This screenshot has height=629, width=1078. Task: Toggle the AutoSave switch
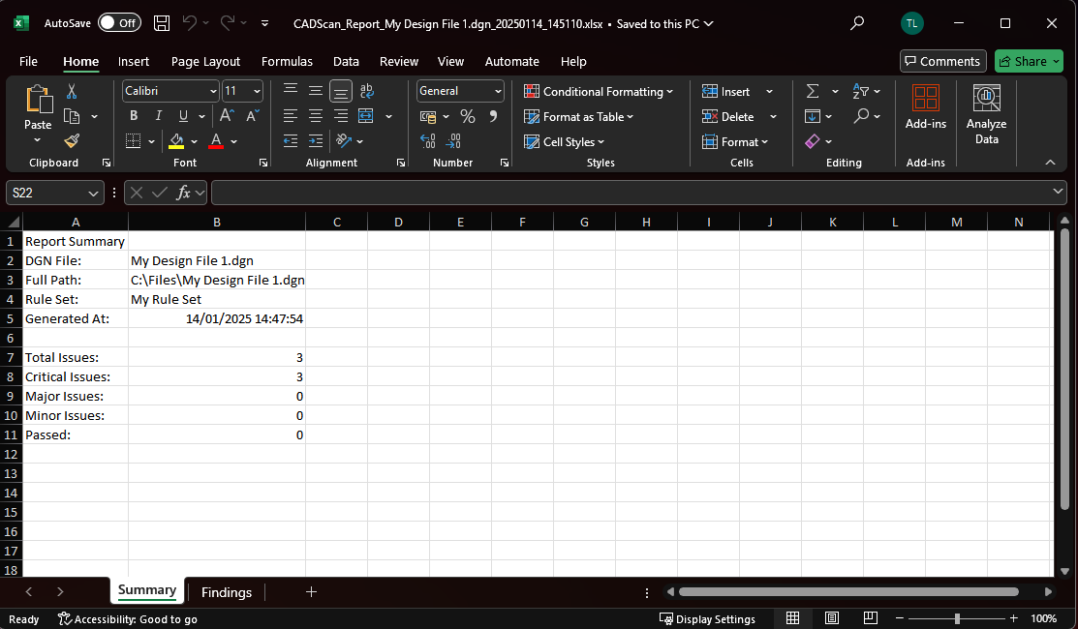pos(119,22)
